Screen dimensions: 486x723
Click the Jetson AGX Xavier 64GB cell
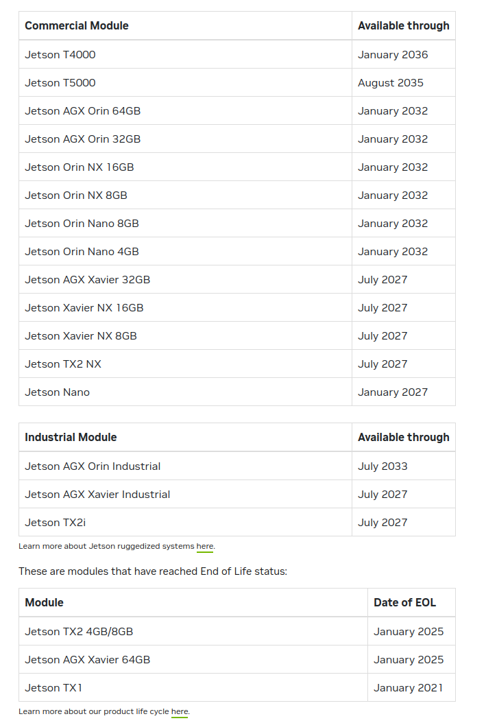[193, 659]
